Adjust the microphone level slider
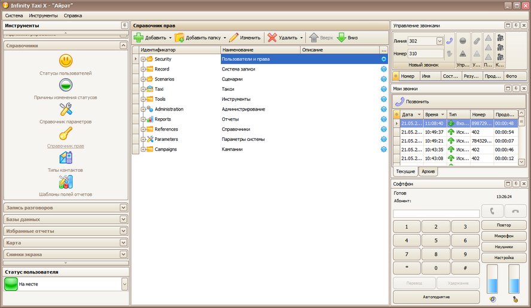Image resolution: width=531 pixels, height=308 pixels. coord(514,279)
